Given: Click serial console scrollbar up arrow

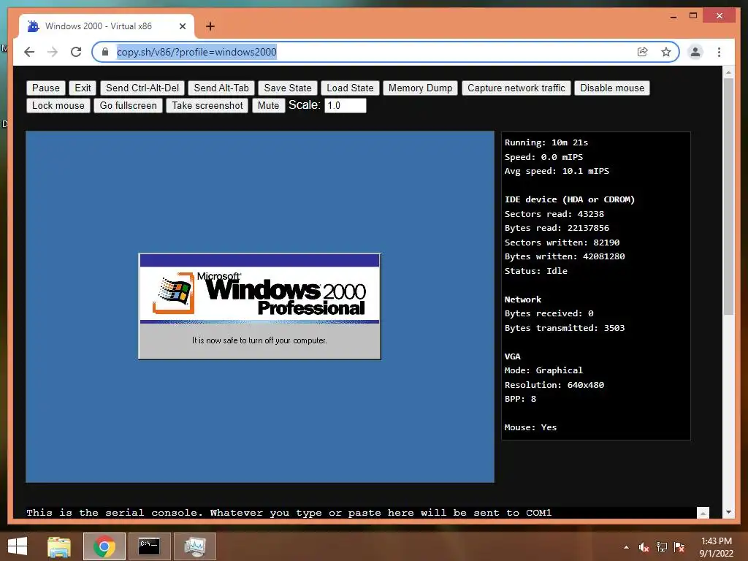Looking at the screenshot, I should coord(703,514).
